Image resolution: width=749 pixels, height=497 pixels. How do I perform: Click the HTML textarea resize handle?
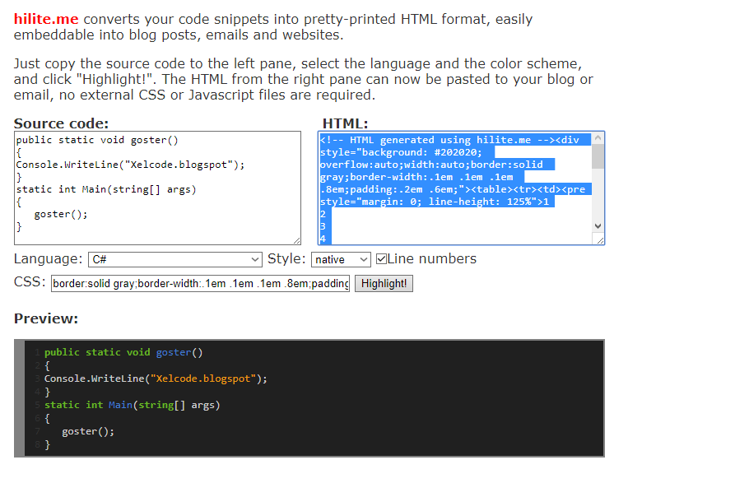click(600, 240)
